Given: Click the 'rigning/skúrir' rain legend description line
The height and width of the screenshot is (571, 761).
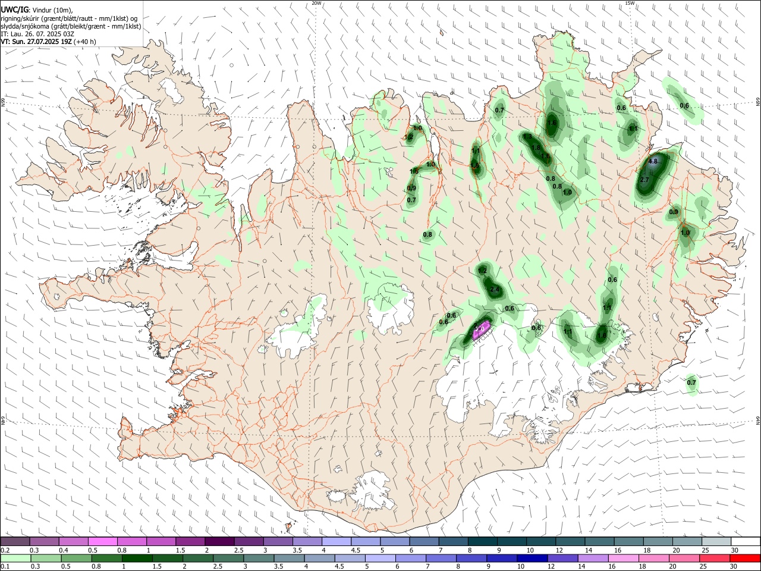Looking at the screenshot, I should point(69,18).
